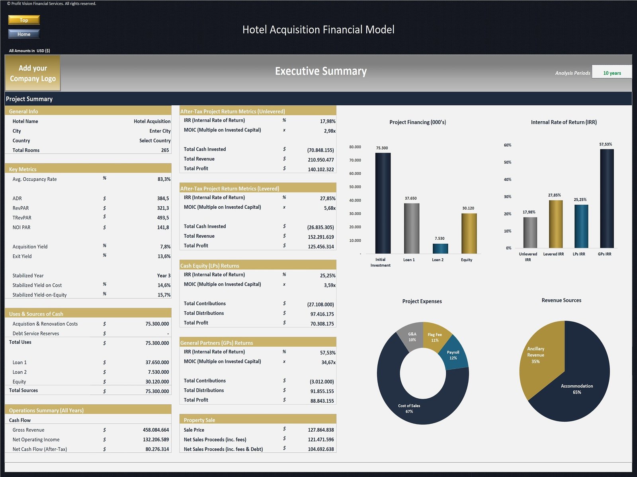Click the Home navigation button

point(23,34)
